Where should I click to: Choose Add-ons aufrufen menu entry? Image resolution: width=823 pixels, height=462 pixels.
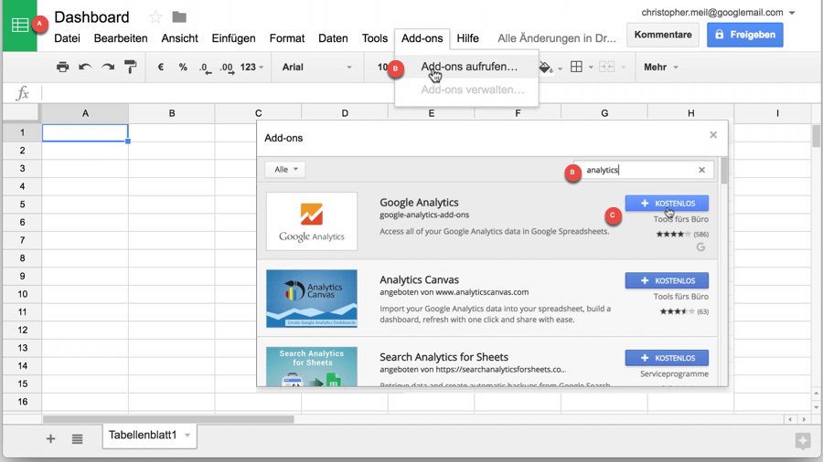click(467, 67)
